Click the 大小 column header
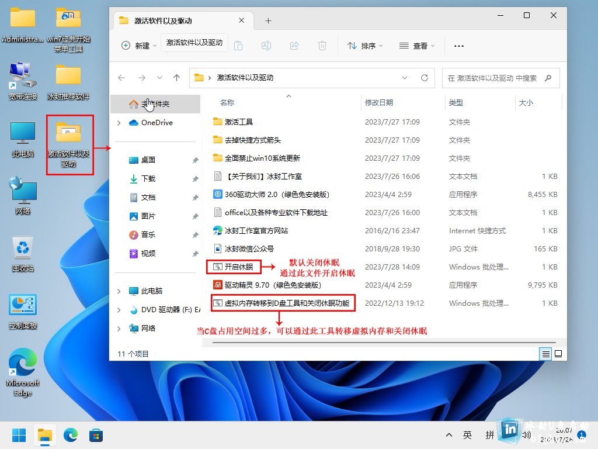 click(526, 103)
